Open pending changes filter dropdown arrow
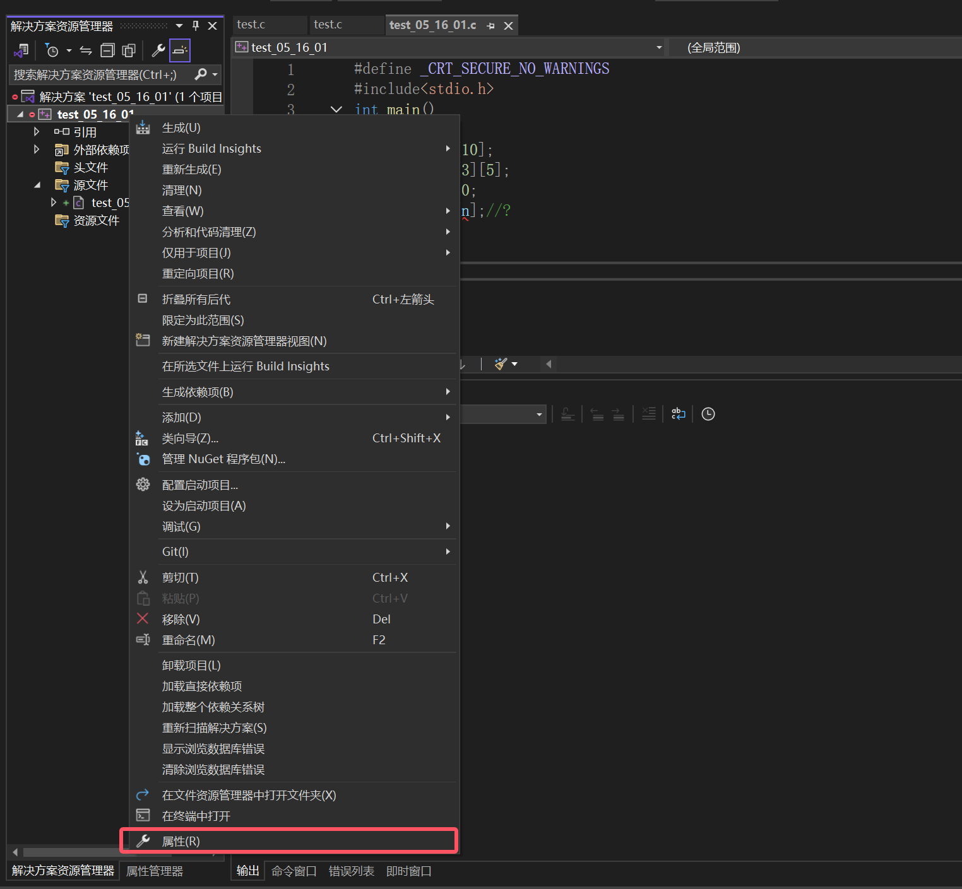Viewport: 962px width, 889px height. click(69, 50)
